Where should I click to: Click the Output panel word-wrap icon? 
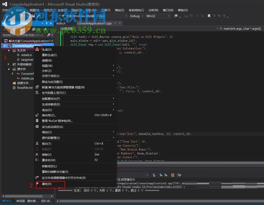(x=179, y=175)
